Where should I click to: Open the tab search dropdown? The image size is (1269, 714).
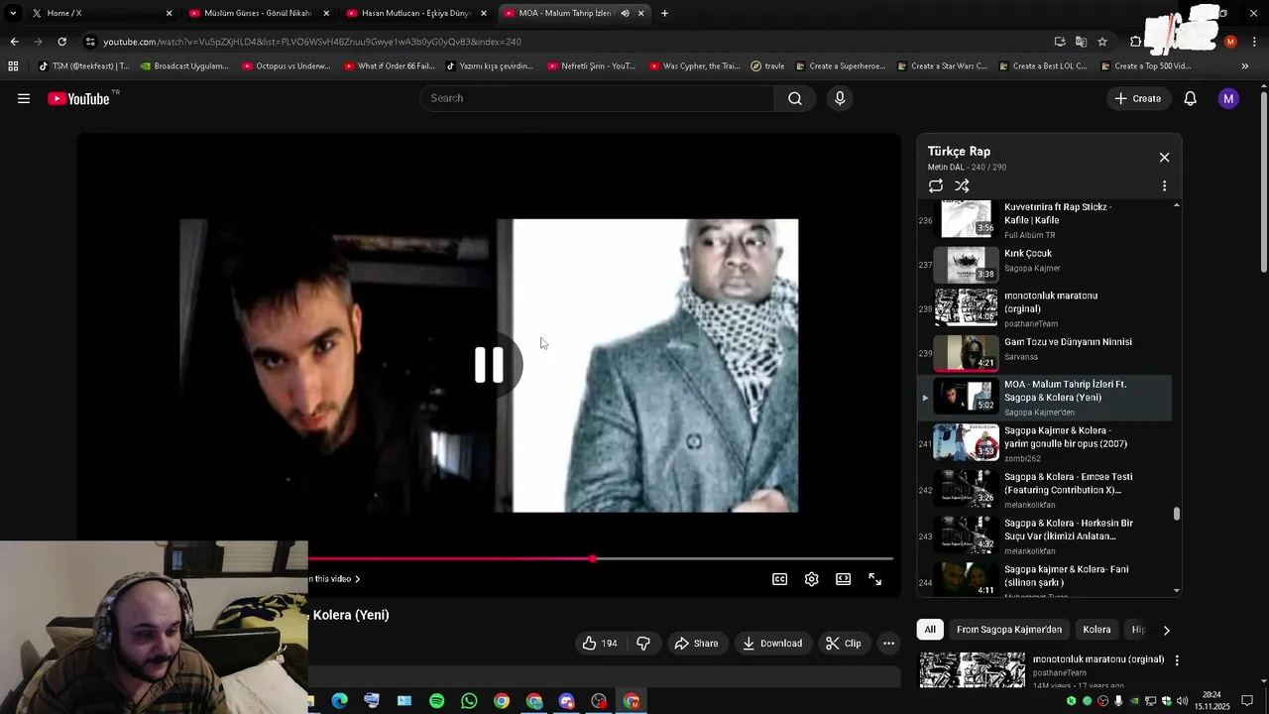pyautogui.click(x=13, y=13)
